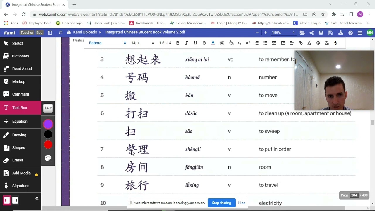Clear text formatting
This screenshot has width=375, height=211.
(x=327, y=43)
